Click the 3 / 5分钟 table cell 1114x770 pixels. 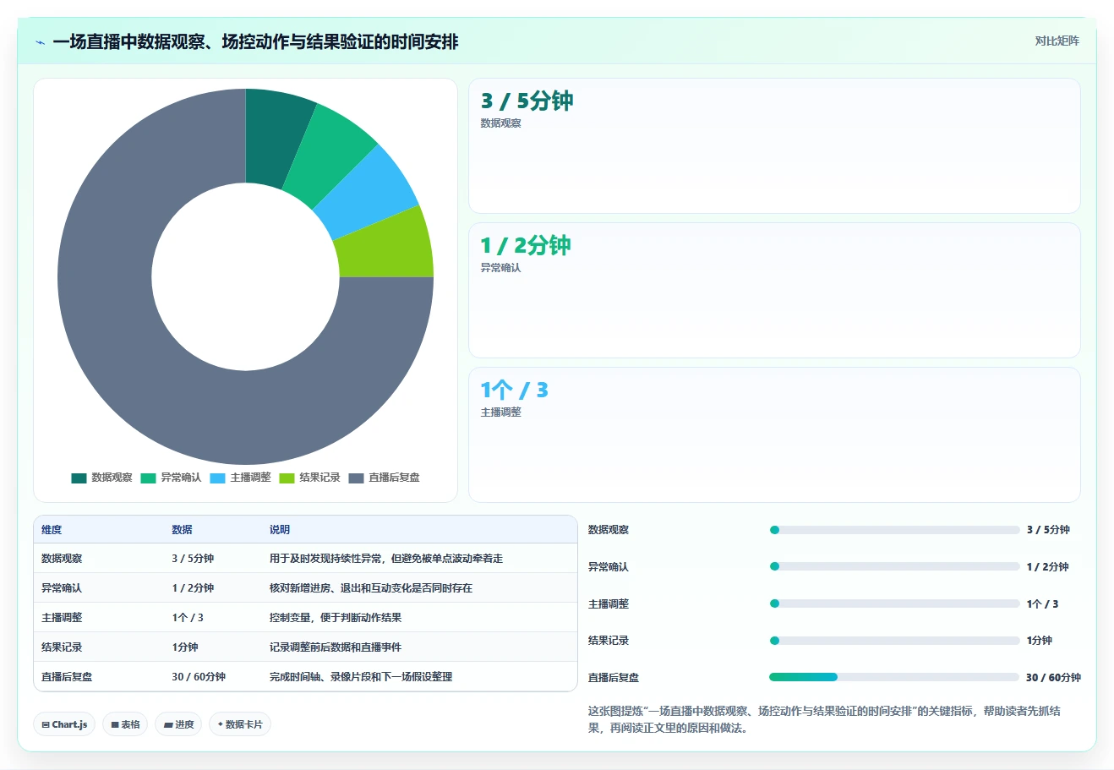click(x=193, y=559)
